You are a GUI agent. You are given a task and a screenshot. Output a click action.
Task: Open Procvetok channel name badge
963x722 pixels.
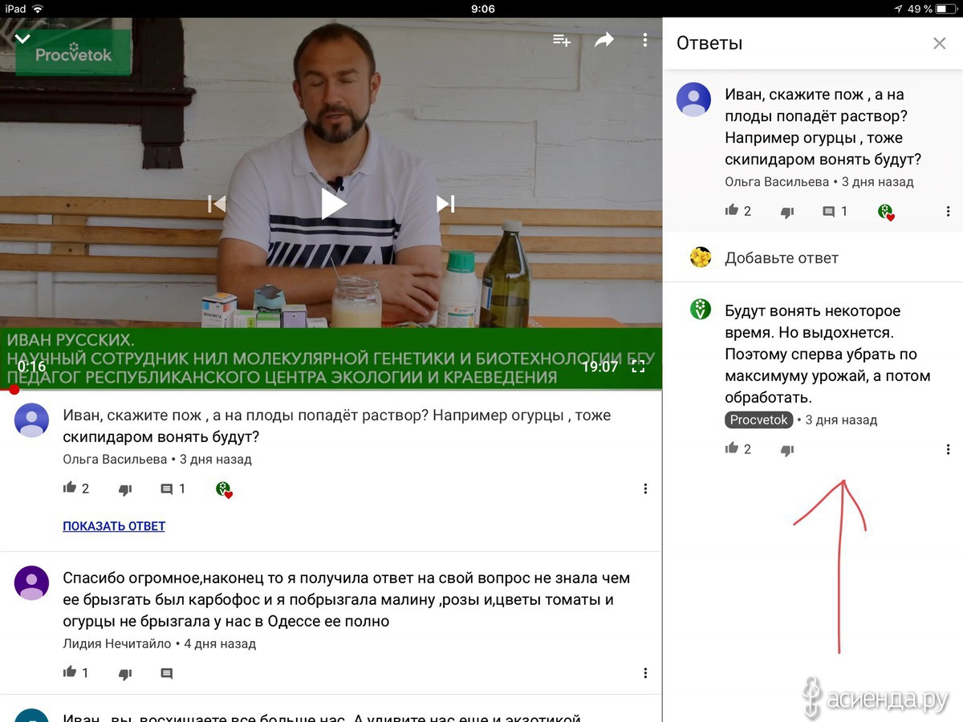pos(759,420)
